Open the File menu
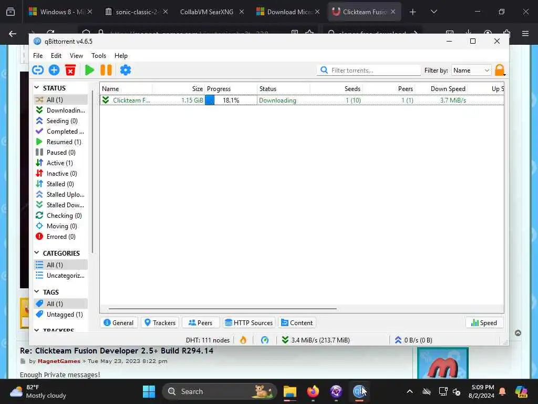Image resolution: width=538 pixels, height=404 pixels. 38,56
